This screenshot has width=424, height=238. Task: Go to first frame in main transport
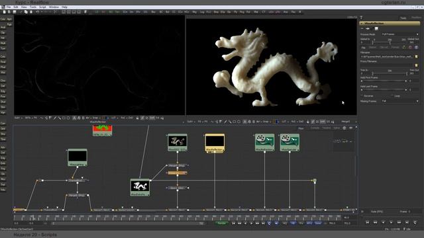(x=234, y=223)
